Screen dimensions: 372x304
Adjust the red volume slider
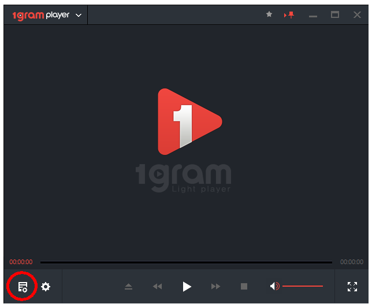click(x=303, y=286)
